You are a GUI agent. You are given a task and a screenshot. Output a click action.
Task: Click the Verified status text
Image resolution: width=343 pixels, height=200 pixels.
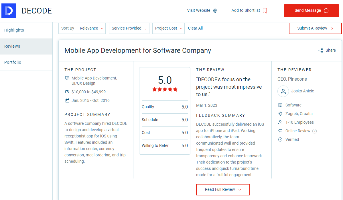click(x=292, y=139)
